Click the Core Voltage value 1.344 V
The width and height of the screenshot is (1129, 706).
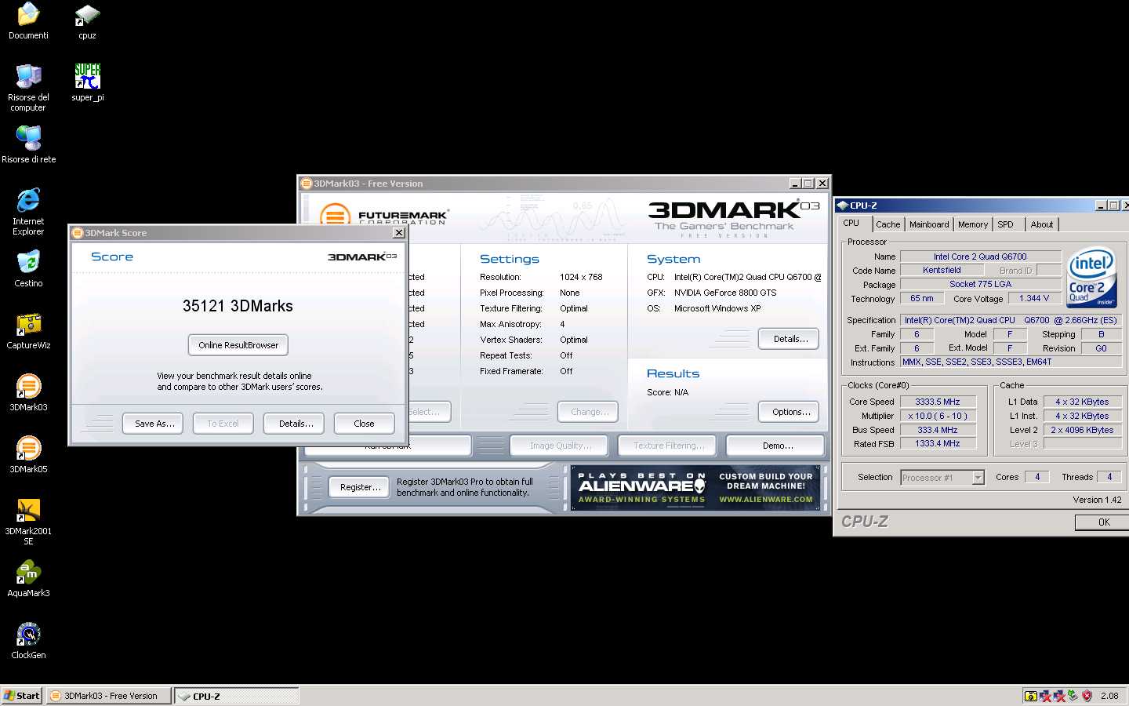tap(1033, 298)
